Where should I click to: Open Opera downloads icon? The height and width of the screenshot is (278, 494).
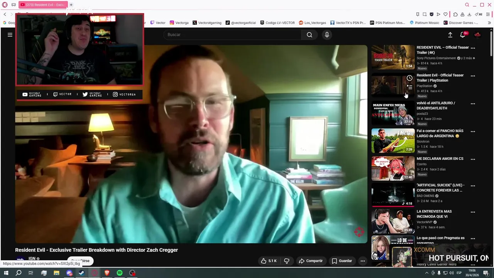(469, 14)
